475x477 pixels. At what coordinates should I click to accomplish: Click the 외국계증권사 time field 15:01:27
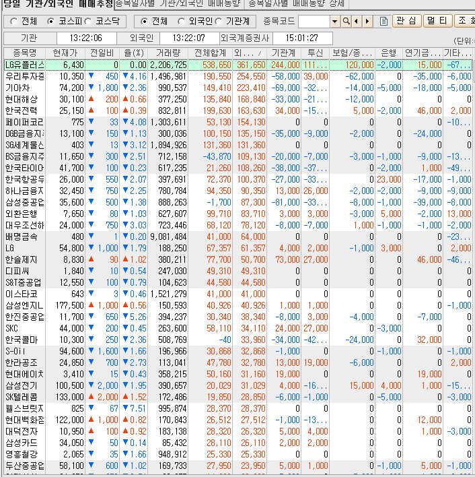(302, 38)
